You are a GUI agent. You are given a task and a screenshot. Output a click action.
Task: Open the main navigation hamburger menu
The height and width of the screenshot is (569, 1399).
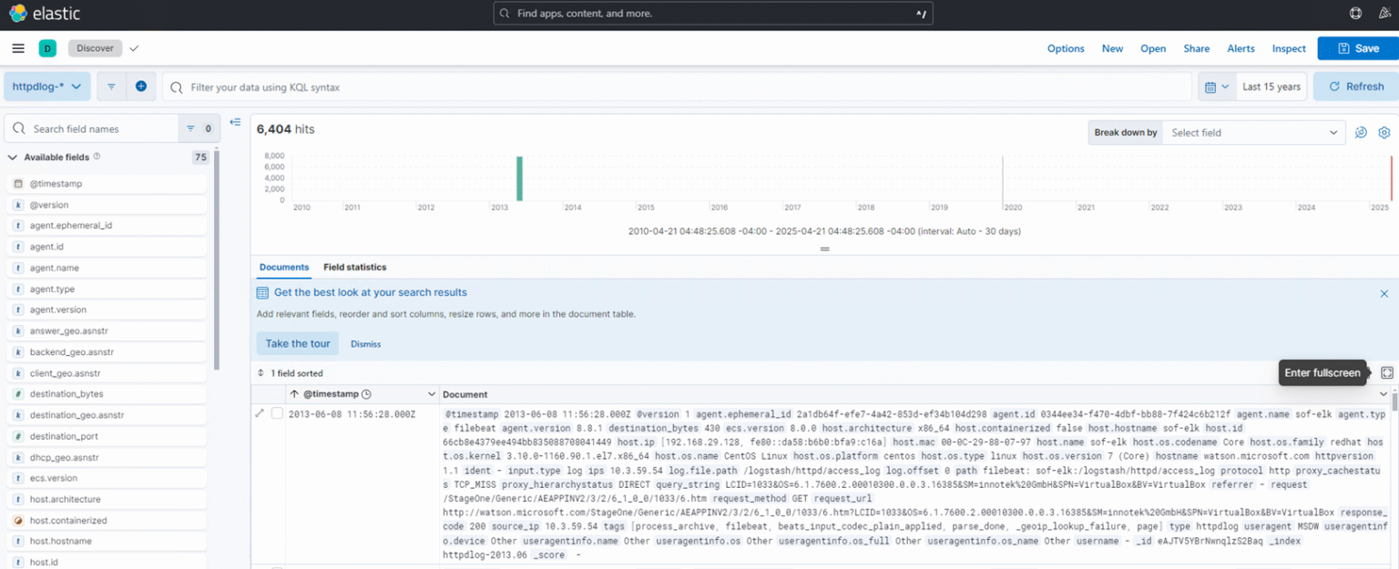coord(18,48)
